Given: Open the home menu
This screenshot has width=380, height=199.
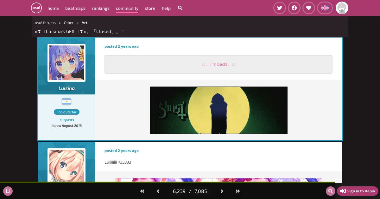Looking at the screenshot, I should (53, 8).
